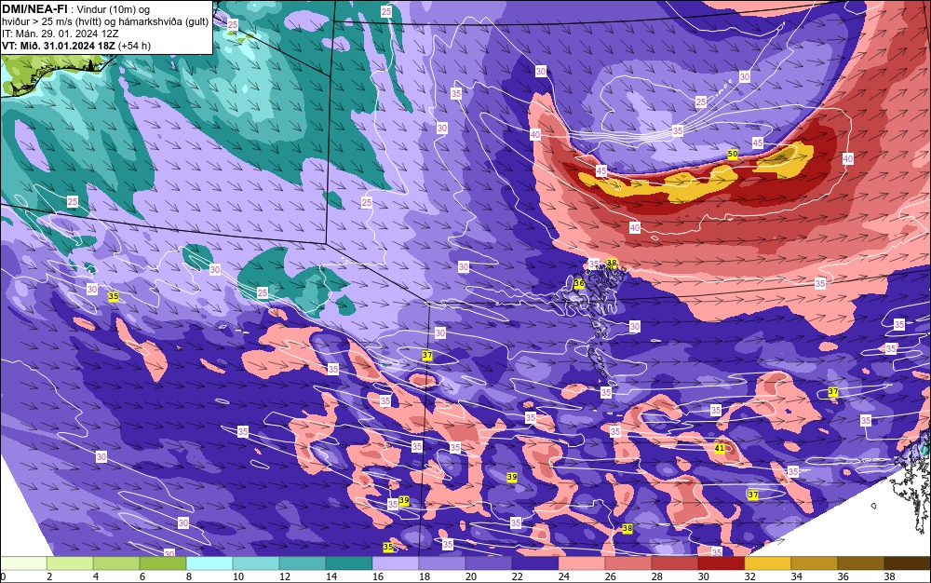Click the yellow 50 maximum gust label
The width and height of the screenshot is (931, 583).
[733, 154]
